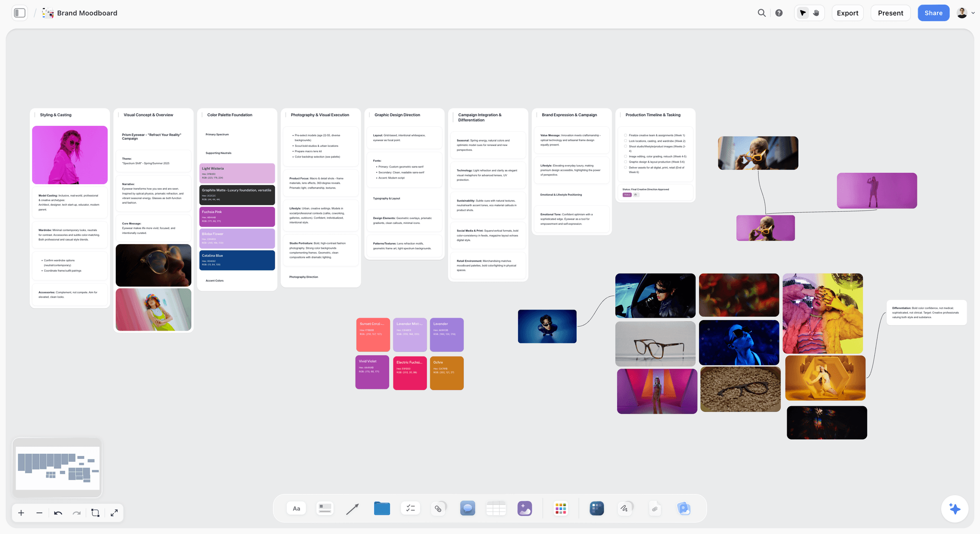The width and height of the screenshot is (980, 534).
Task: Open the help question mark icon
Action: click(779, 13)
